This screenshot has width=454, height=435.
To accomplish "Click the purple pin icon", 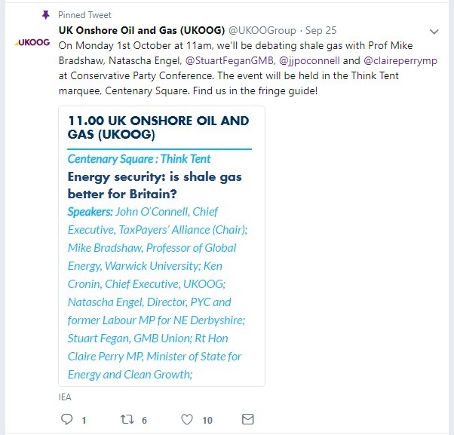I will click(45, 14).
